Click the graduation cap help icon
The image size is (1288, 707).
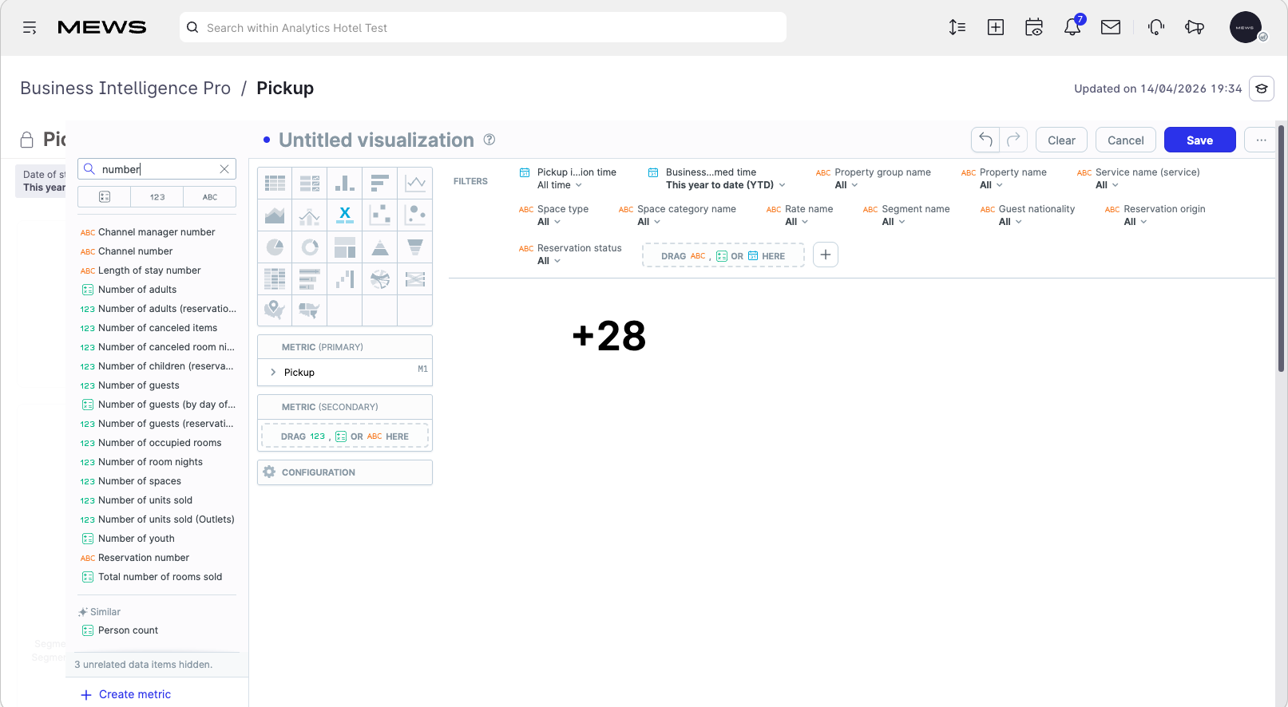(1262, 89)
